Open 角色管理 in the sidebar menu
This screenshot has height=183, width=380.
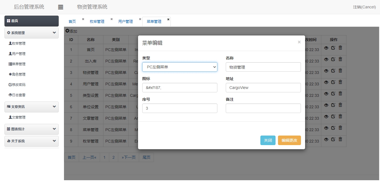(x=18, y=74)
